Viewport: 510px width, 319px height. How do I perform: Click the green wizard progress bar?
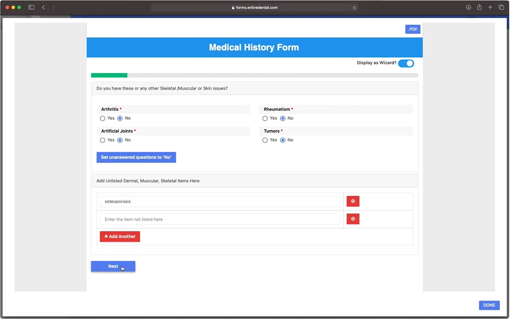109,75
